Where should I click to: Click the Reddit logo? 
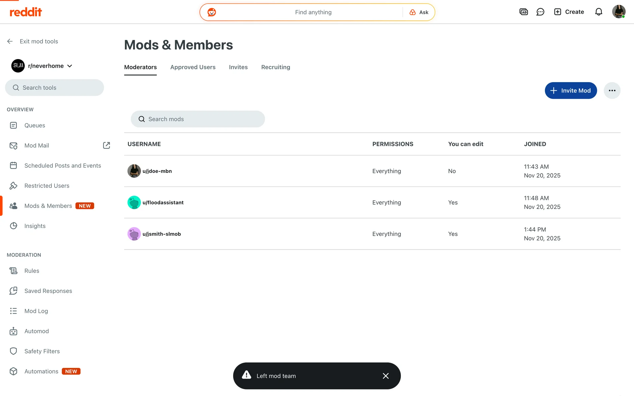26,12
